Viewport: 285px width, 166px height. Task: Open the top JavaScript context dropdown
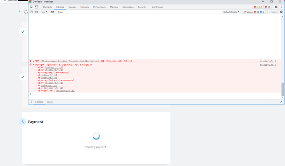coord(44,12)
